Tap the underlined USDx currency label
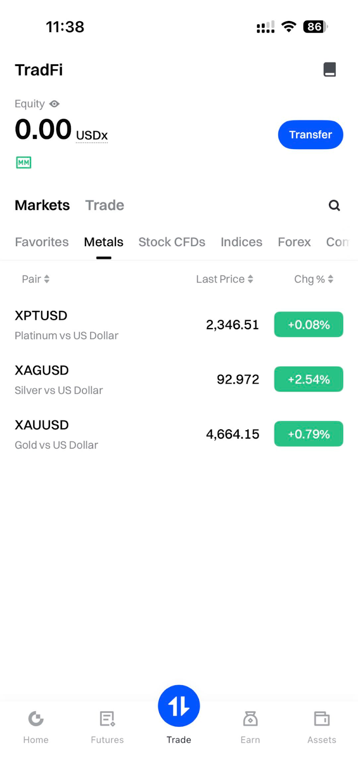 [x=92, y=135]
